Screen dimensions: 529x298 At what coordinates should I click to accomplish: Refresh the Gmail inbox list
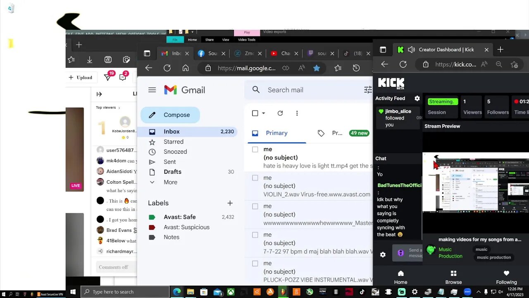pyautogui.click(x=280, y=113)
